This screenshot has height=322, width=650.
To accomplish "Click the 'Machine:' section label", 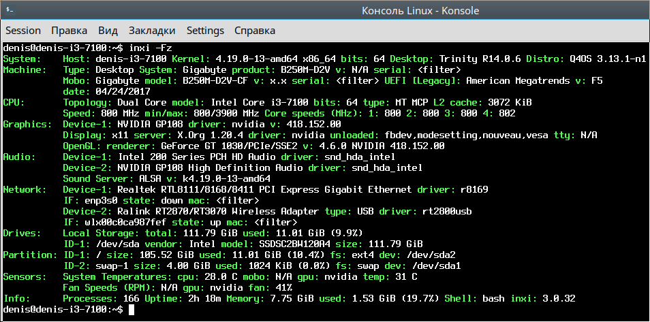I will coord(25,69).
